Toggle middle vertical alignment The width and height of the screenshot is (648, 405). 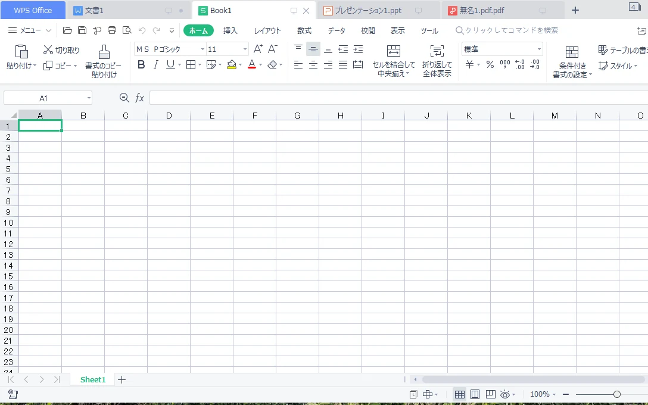pyautogui.click(x=313, y=49)
